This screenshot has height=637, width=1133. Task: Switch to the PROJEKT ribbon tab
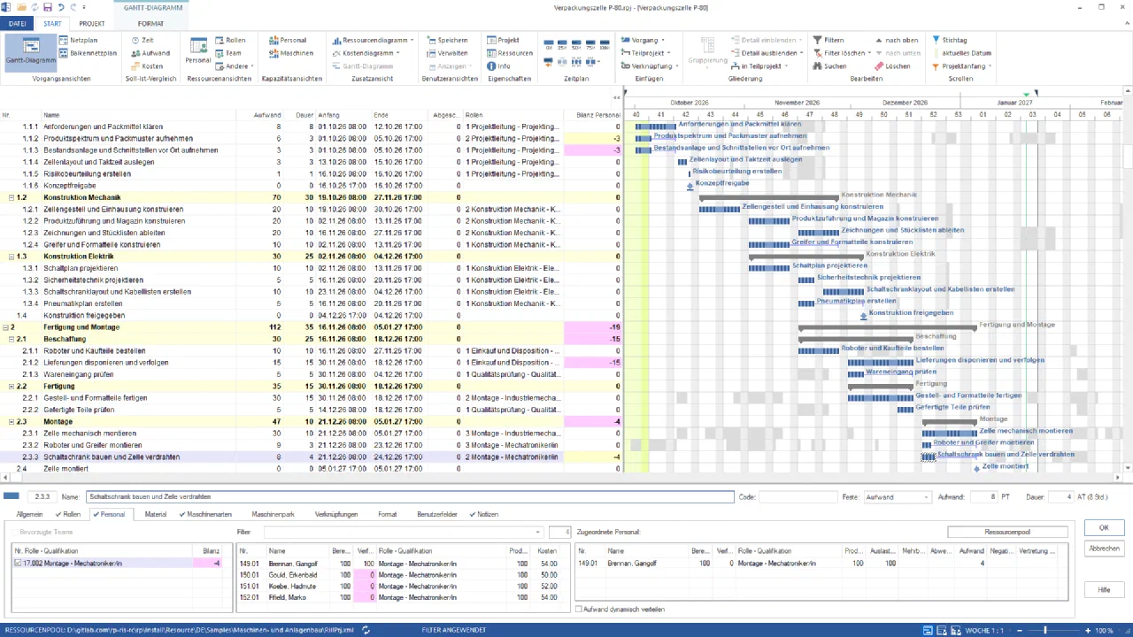click(x=91, y=24)
